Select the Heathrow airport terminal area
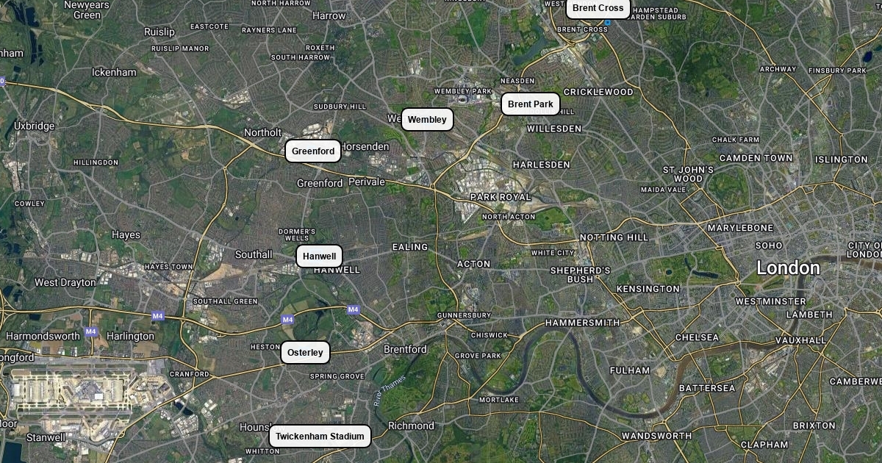Image resolution: width=882 pixels, height=463 pixels. (x=72, y=391)
